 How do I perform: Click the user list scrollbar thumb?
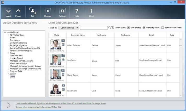pos(181,45)
